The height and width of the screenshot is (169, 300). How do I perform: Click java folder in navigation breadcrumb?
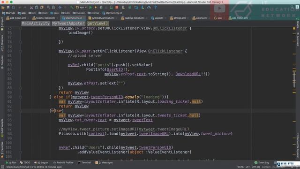(54, 13)
